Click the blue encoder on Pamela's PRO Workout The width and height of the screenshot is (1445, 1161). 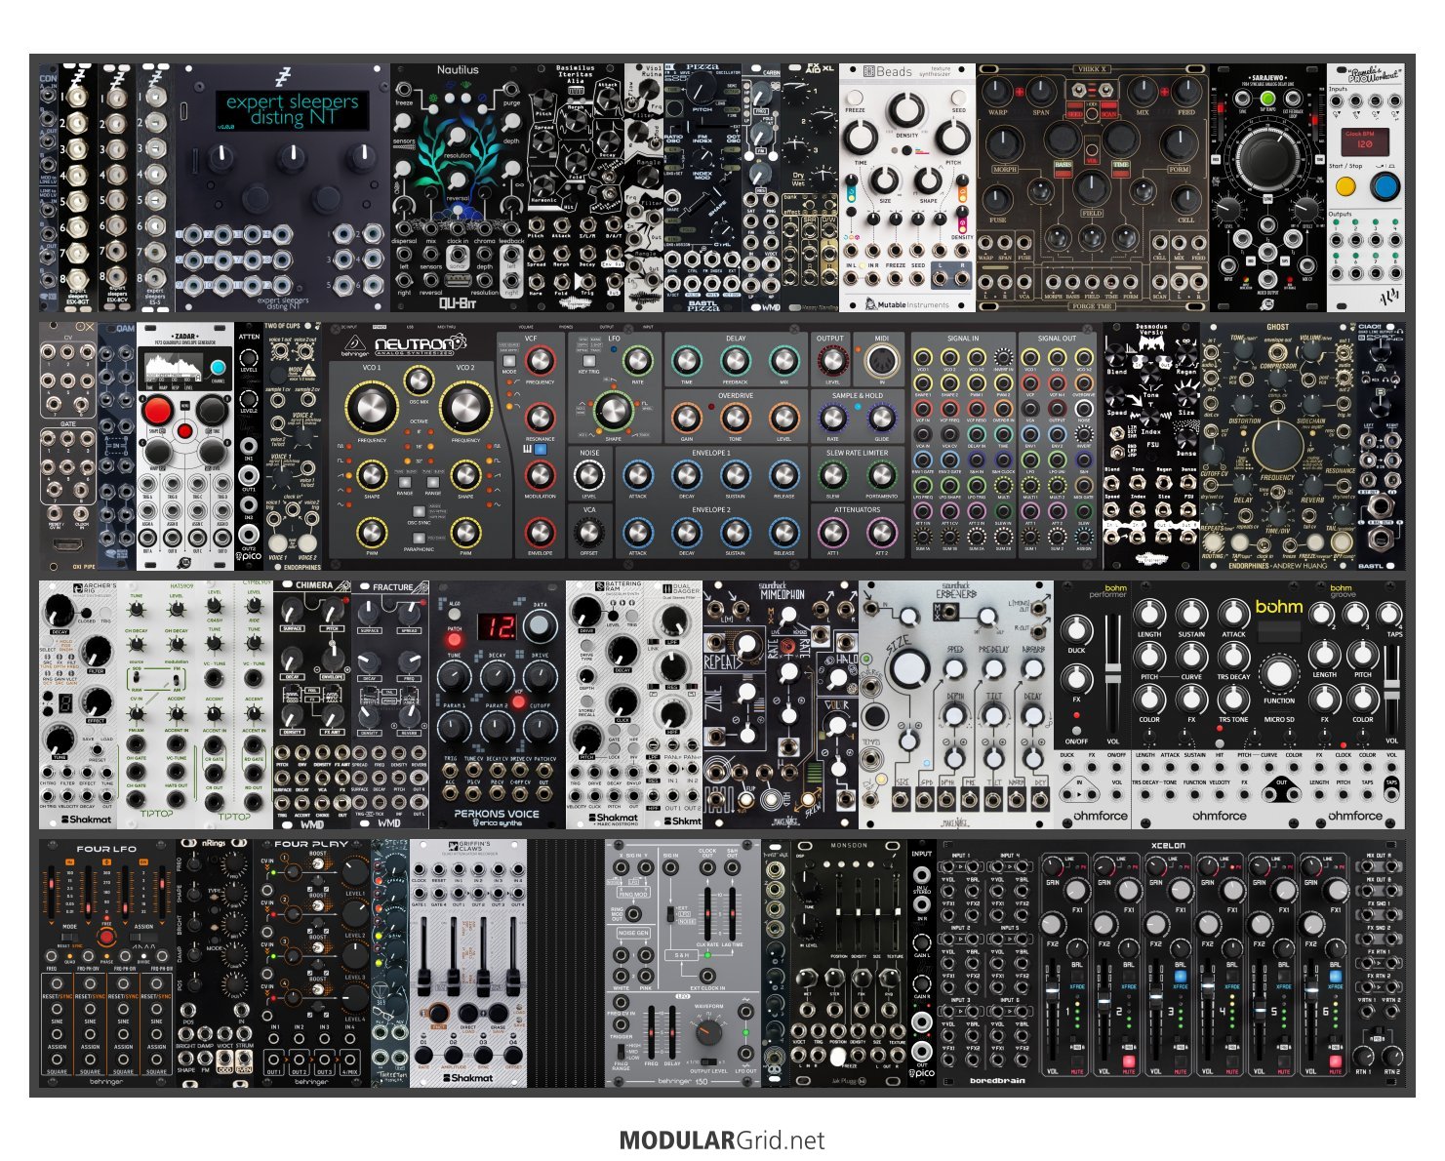1384,186
